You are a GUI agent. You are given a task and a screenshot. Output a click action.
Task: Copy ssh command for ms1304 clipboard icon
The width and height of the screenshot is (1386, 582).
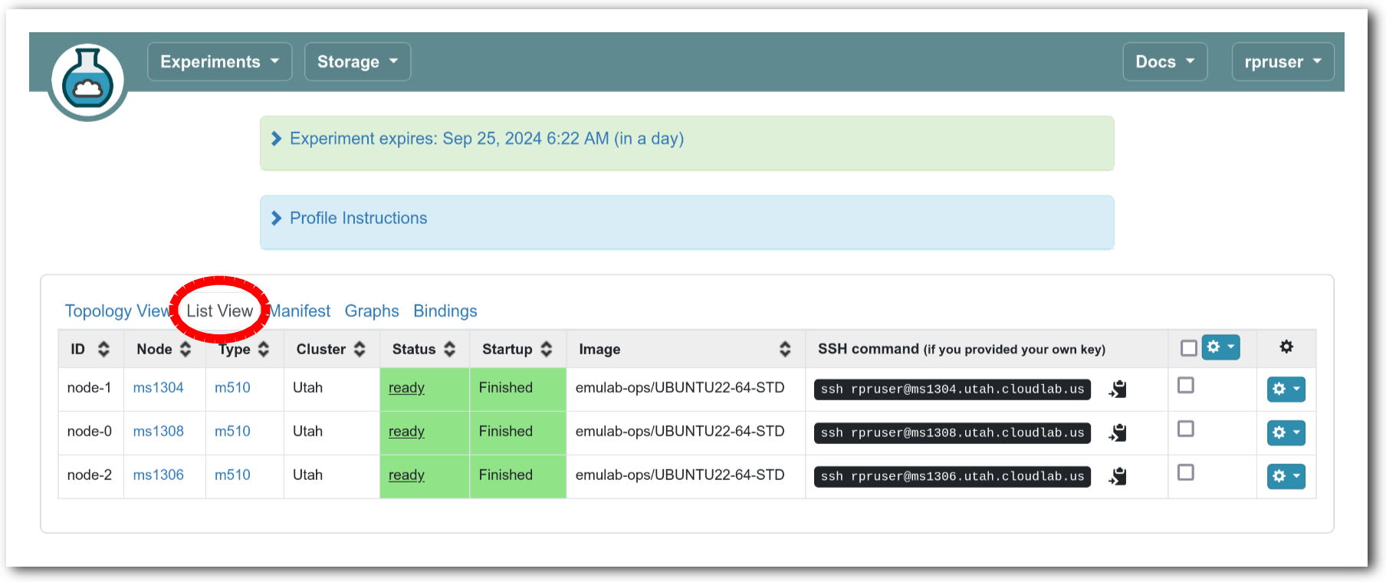(x=1118, y=390)
